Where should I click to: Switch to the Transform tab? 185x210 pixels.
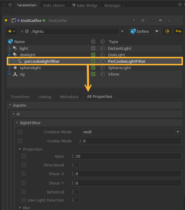point(20,97)
